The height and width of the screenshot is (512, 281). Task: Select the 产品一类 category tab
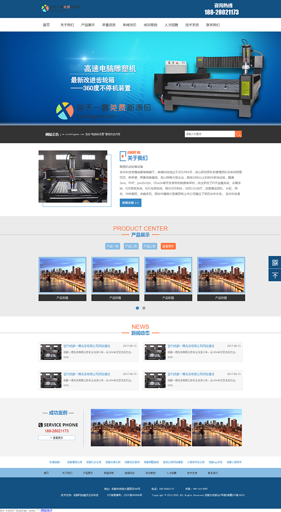(113, 246)
